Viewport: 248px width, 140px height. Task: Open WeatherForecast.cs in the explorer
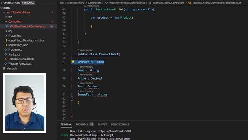(20, 63)
